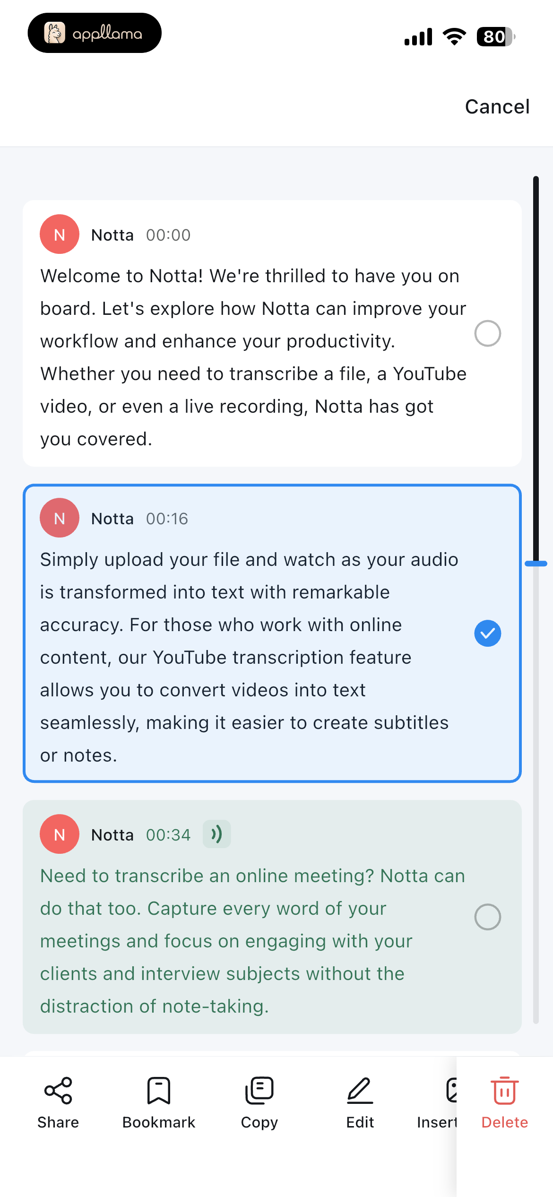This screenshot has height=1197, width=553.
Task: Tap the cellular signal bars
Action: coord(418,37)
